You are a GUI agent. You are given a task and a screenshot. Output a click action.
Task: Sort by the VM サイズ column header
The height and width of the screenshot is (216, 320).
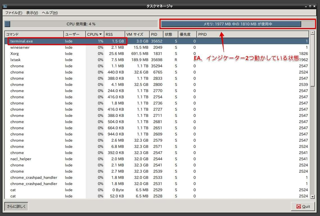137,34
